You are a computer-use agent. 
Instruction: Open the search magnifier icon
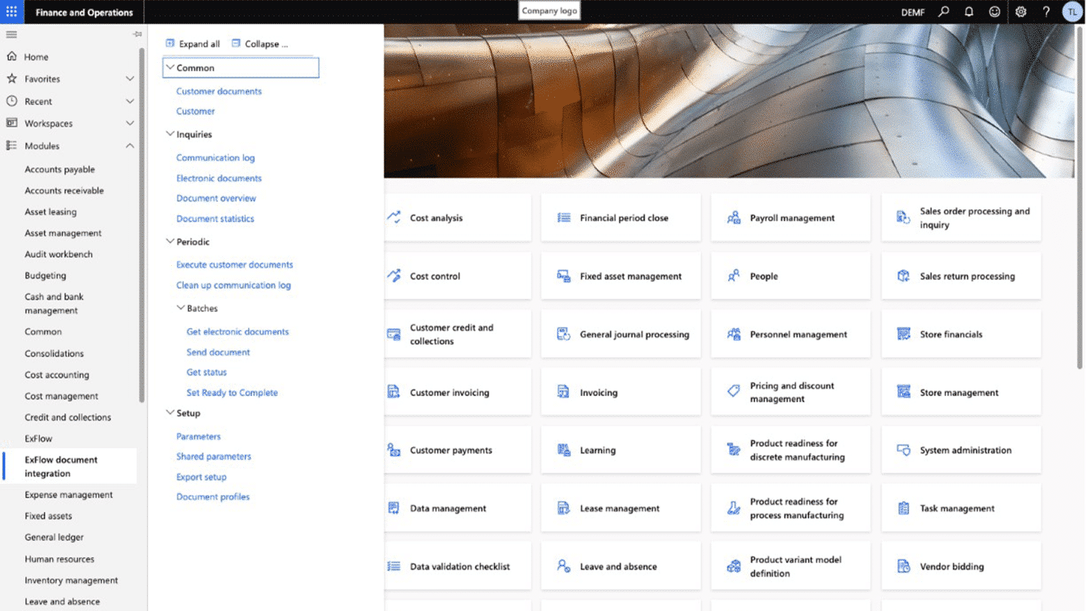(943, 12)
